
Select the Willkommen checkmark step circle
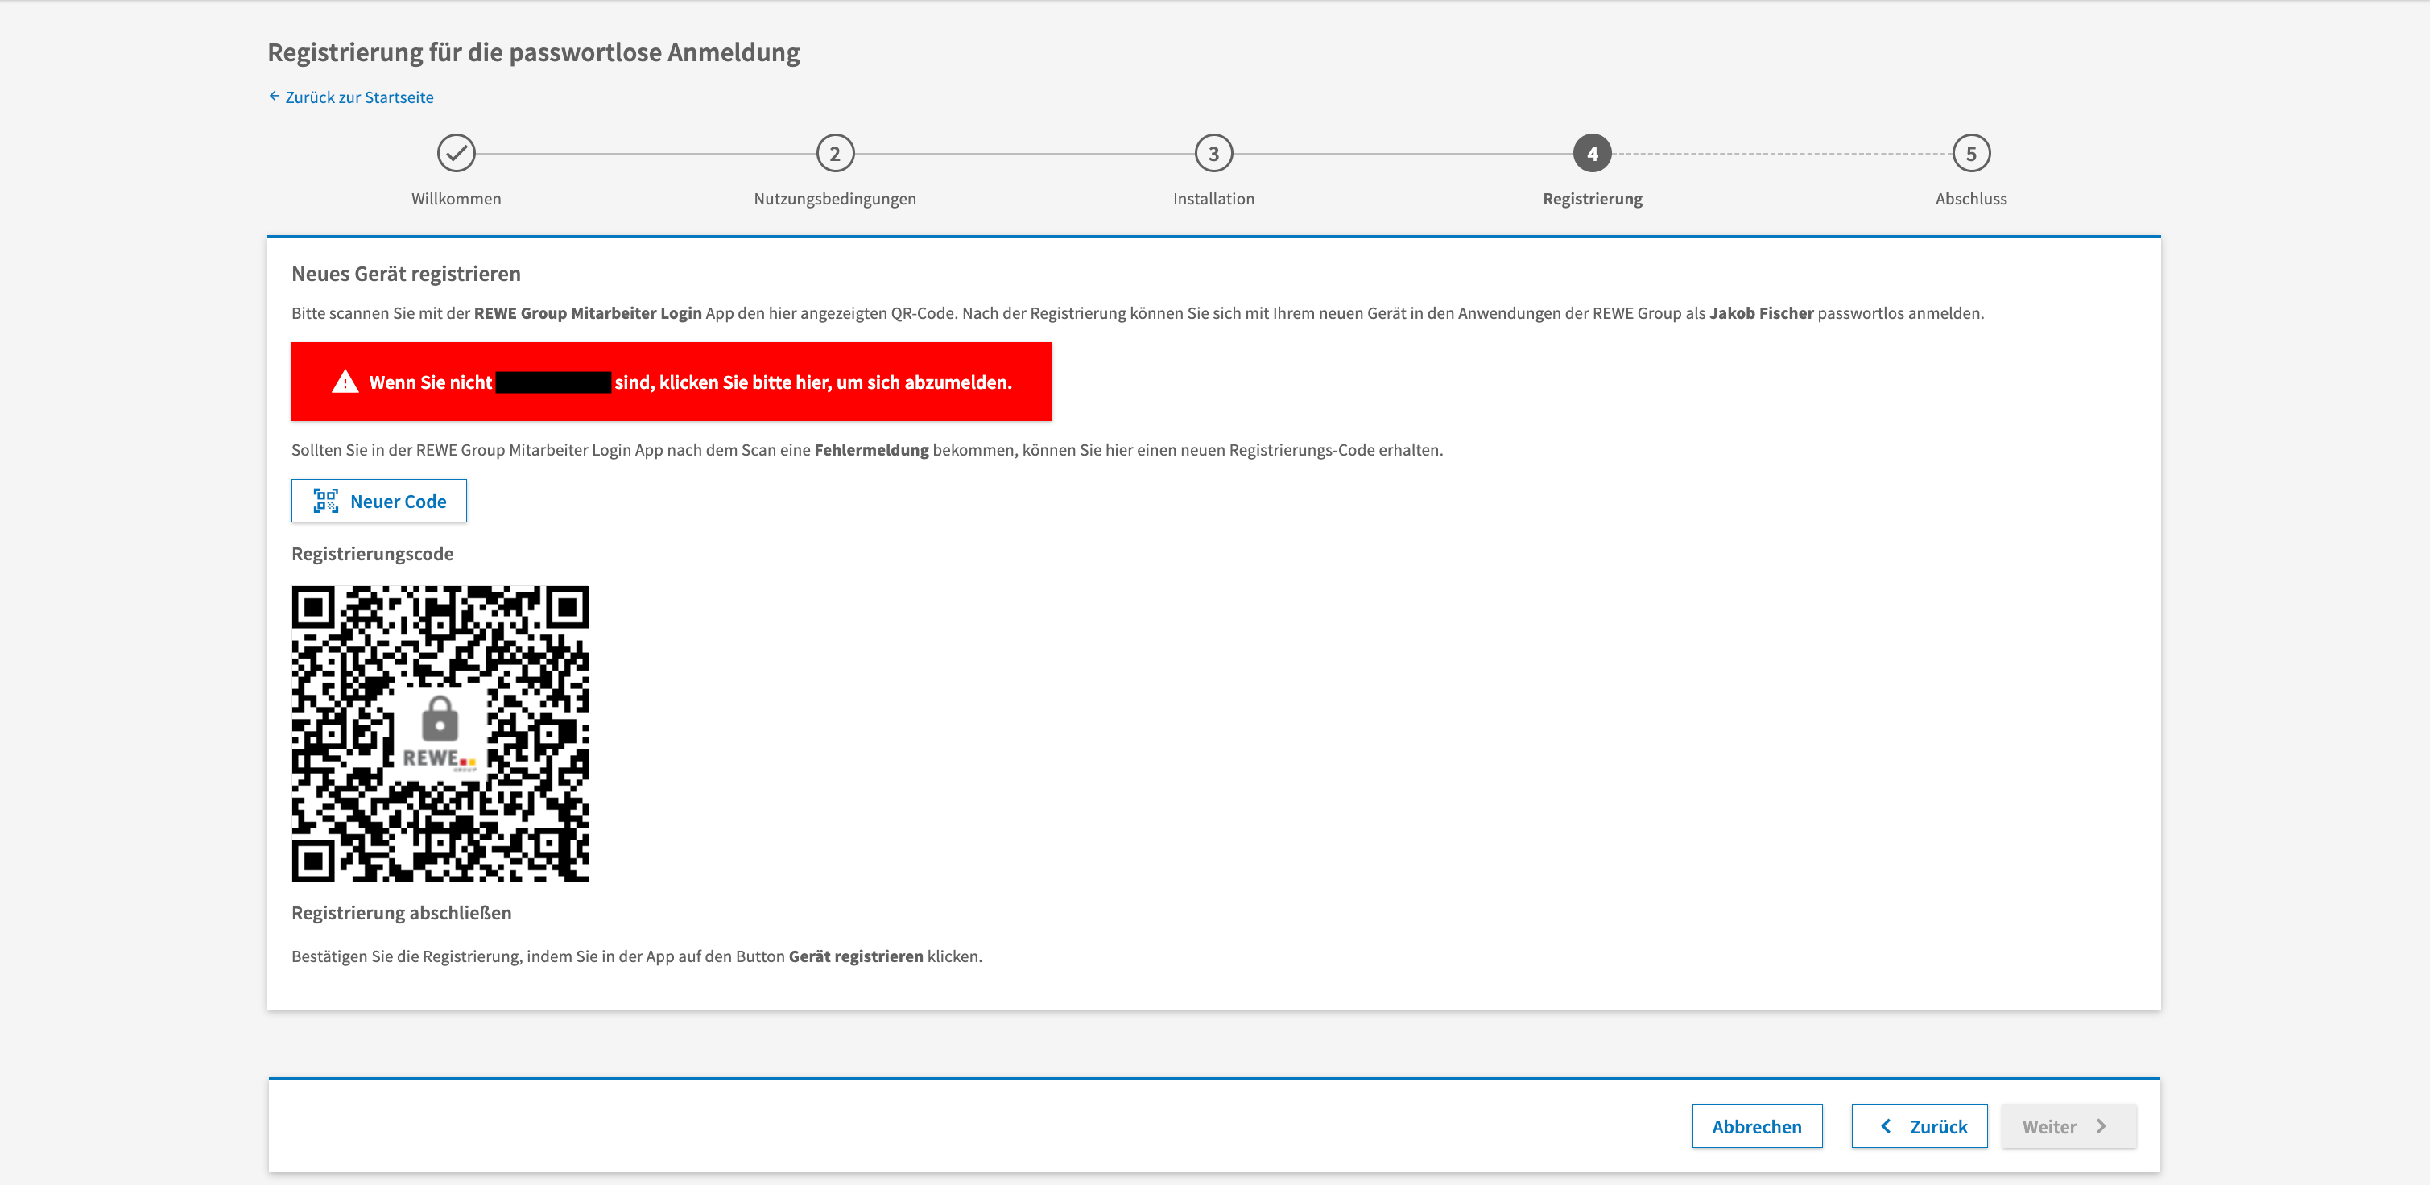(457, 153)
